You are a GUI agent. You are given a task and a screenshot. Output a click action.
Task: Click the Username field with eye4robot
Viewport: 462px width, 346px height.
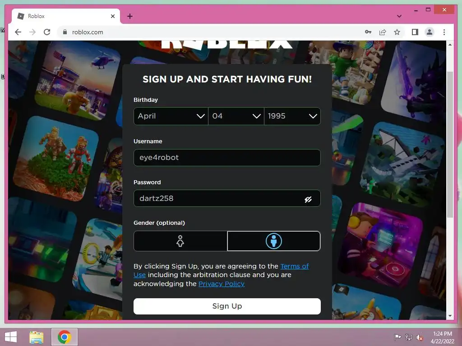click(x=227, y=158)
